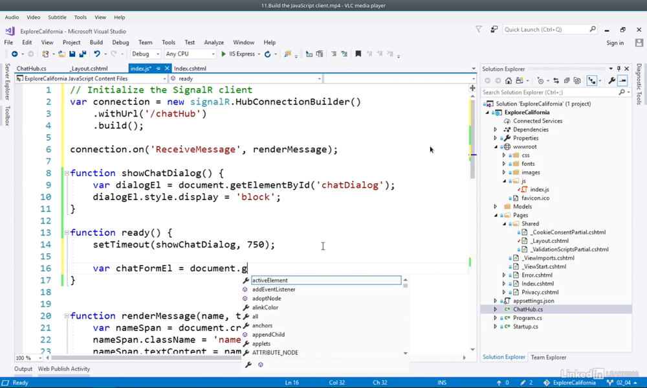This screenshot has height=388, width=647.
Task: Toggle the Preview Selected Items button
Action: click(622, 81)
